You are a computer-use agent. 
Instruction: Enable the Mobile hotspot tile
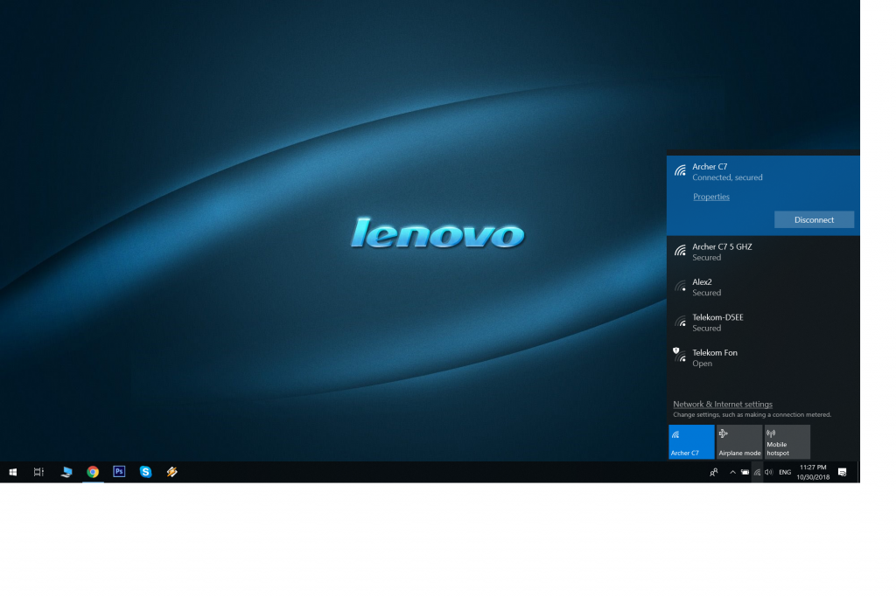[787, 441]
